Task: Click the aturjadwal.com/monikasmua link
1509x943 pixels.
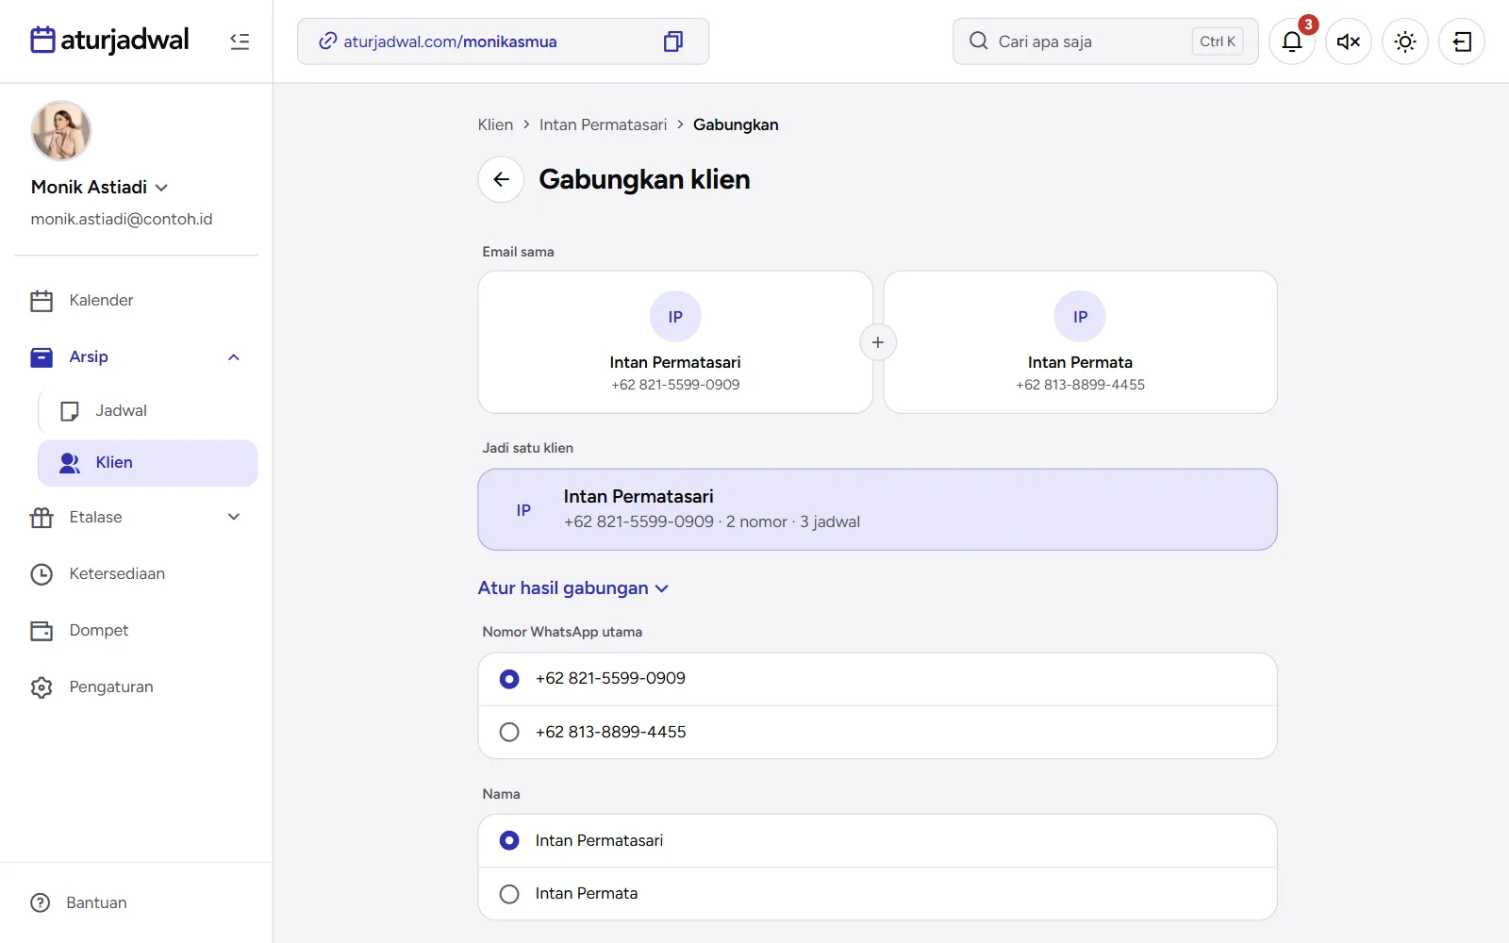Action: pos(450,41)
